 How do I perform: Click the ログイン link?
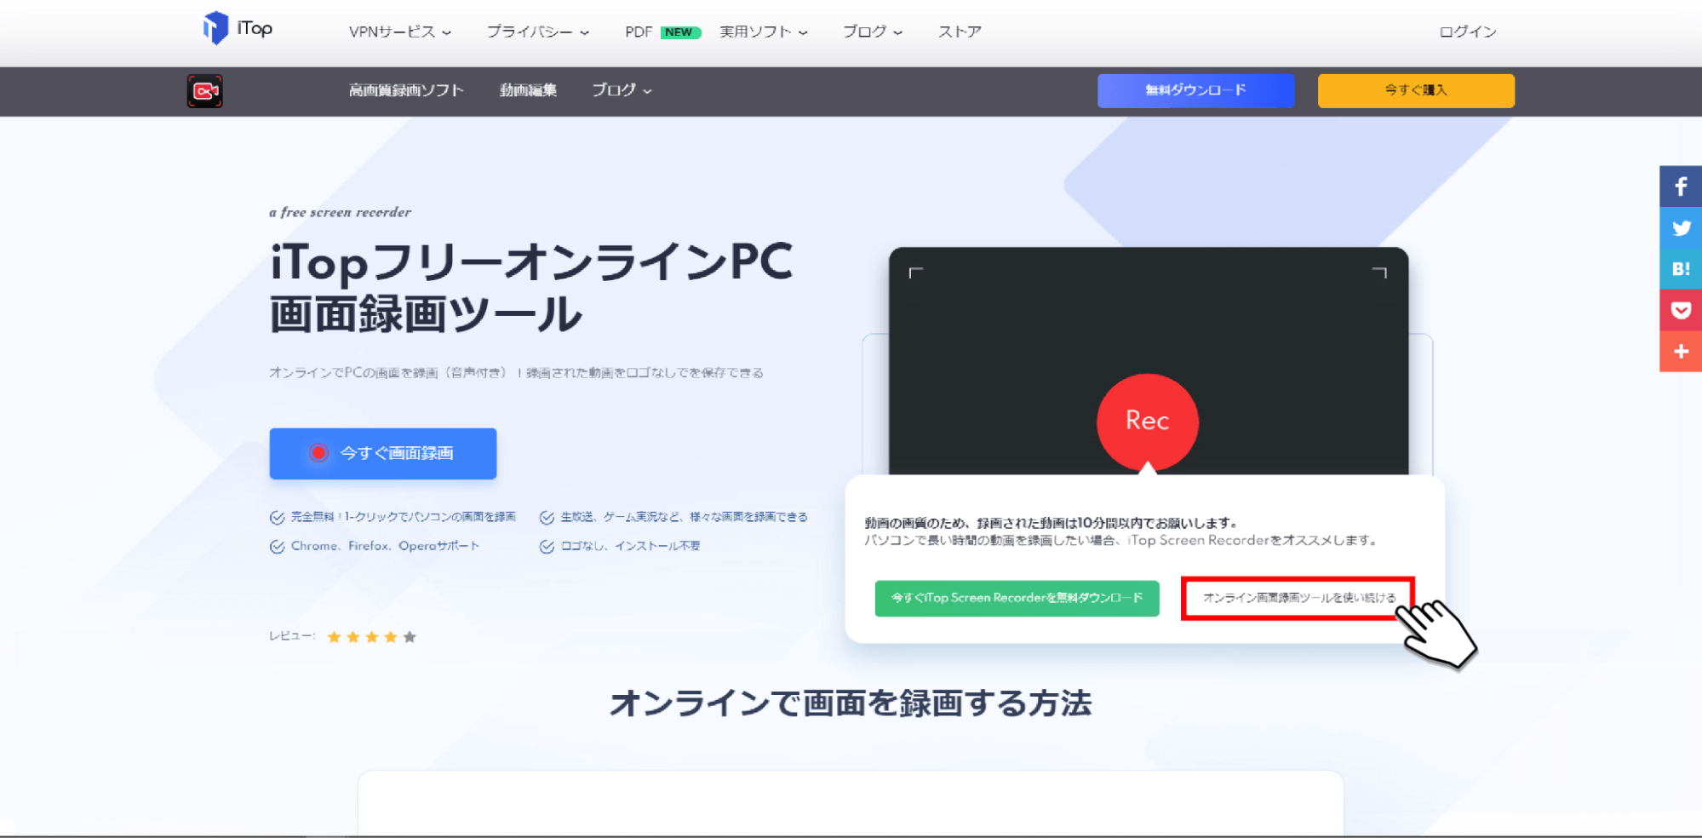(1467, 32)
